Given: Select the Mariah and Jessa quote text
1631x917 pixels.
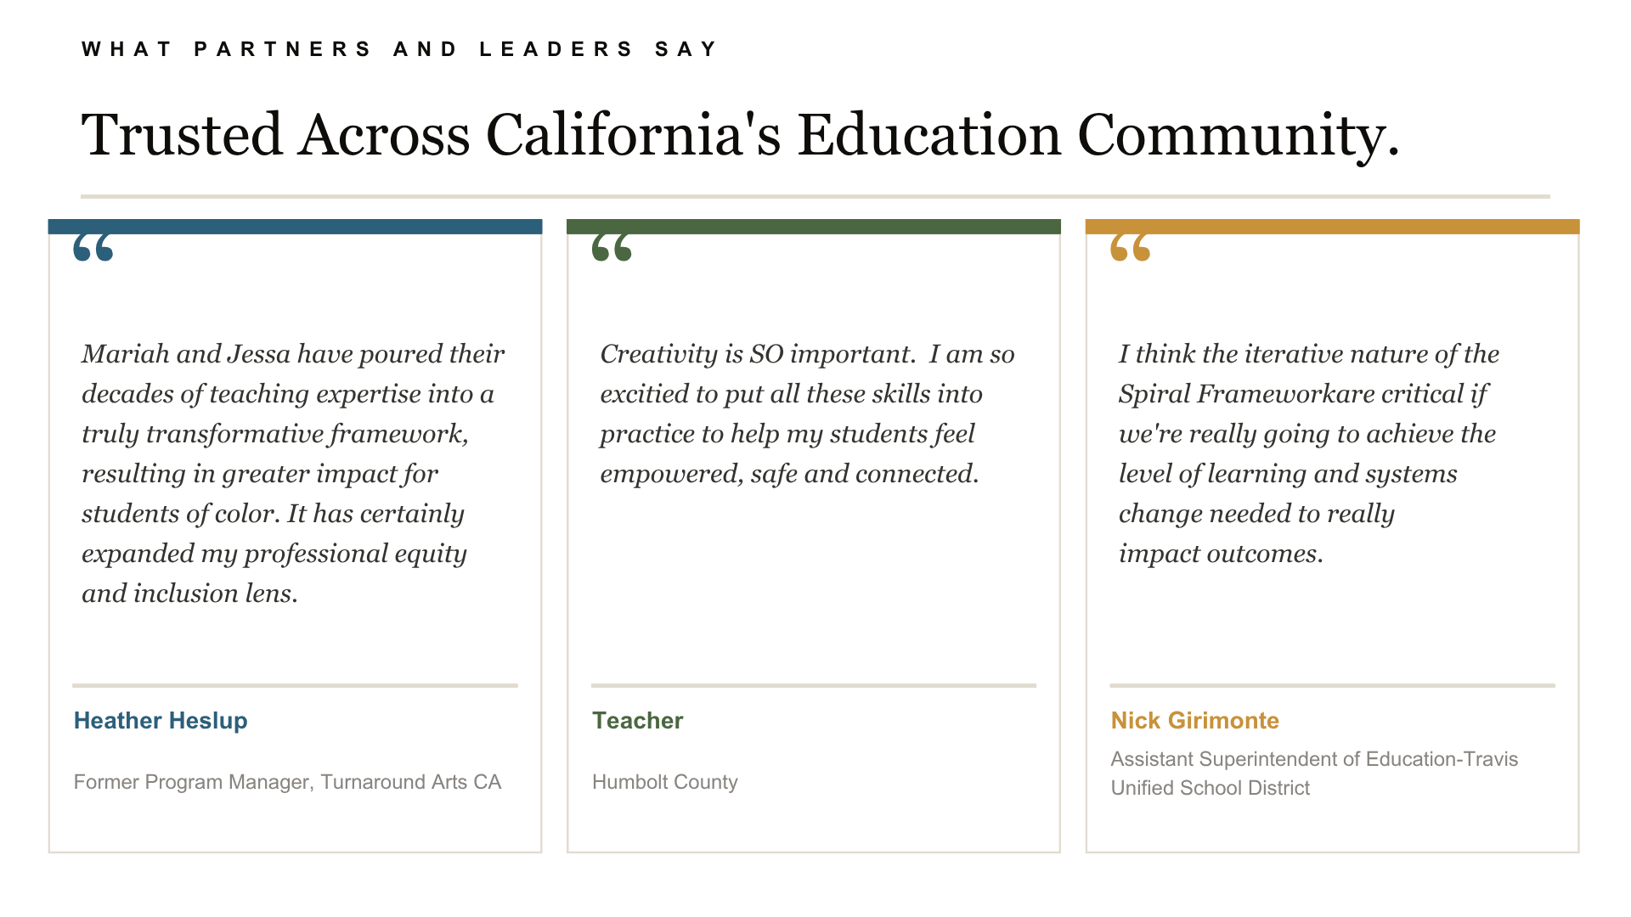Looking at the screenshot, I should pyautogui.click(x=293, y=473).
